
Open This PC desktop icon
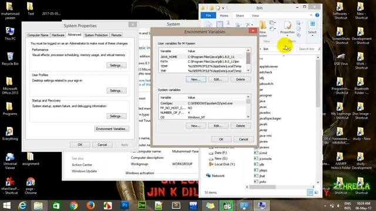coord(10,33)
